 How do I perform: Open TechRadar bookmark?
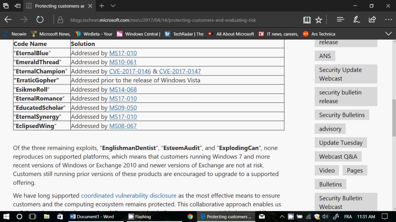(x=184, y=34)
